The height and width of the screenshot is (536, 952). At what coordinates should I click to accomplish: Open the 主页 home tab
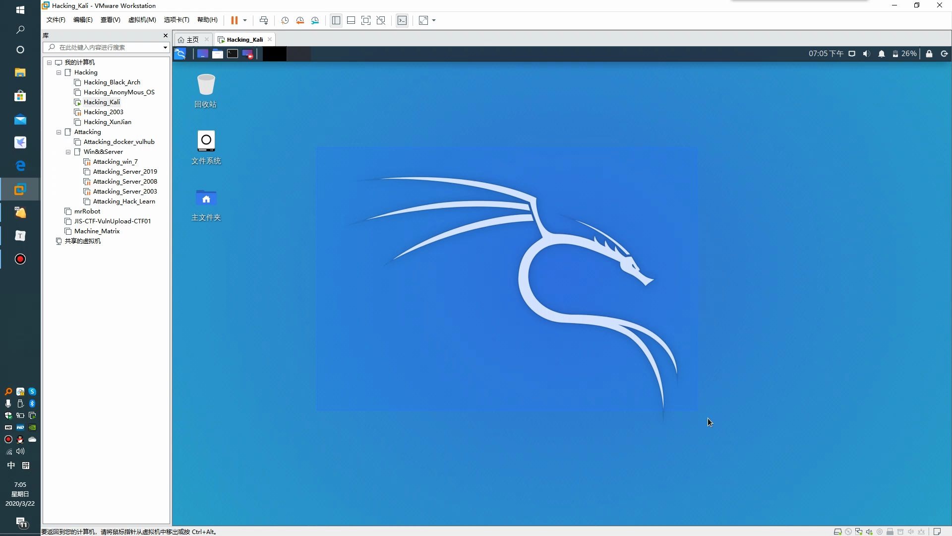click(x=192, y=39)
